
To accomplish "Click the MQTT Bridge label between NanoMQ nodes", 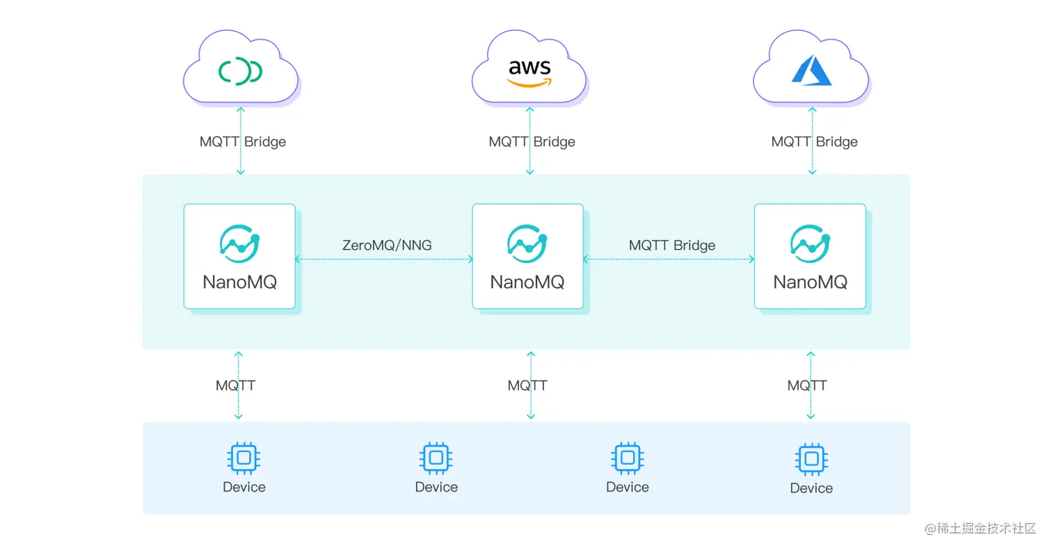I will (671, 245).
